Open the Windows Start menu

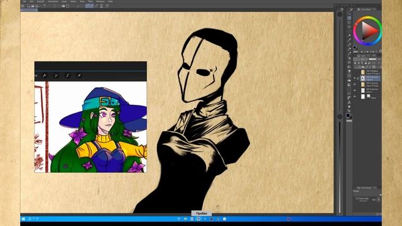23,219
